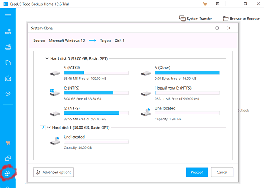This screenshot has height=188, width=264.
Task: Click the Новый том E: usage bar
Action: pyautogui.click(x=187, y=93)
